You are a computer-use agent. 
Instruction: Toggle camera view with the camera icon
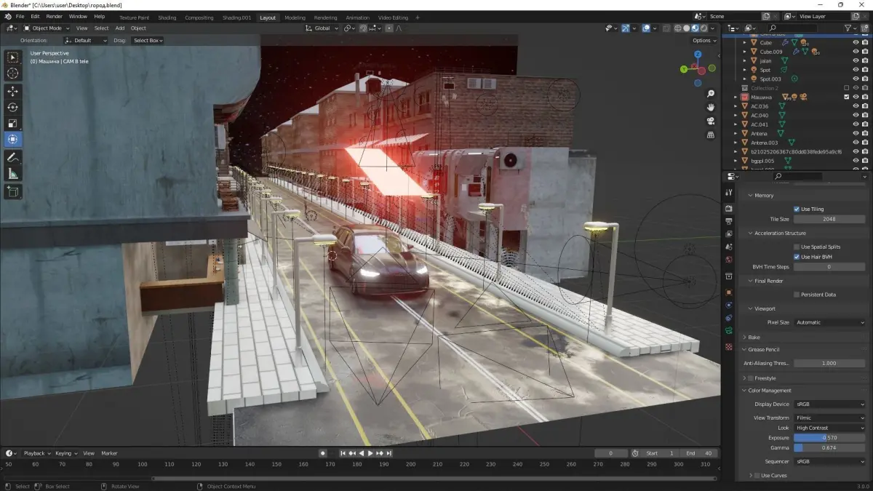pos(711,121)
